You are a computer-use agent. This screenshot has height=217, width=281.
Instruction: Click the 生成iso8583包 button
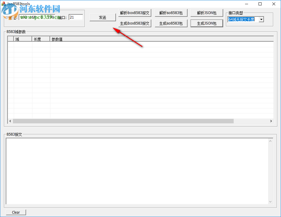click(x=171, y=23)
